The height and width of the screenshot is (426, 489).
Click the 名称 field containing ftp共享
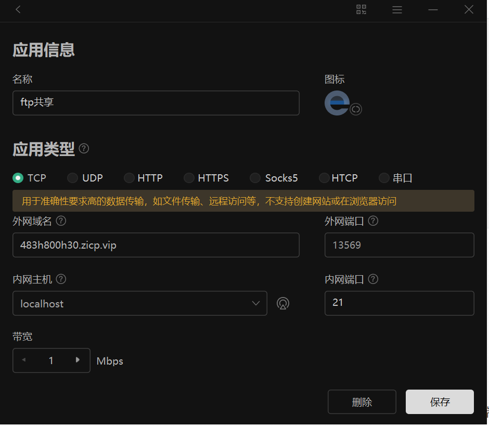156,103
